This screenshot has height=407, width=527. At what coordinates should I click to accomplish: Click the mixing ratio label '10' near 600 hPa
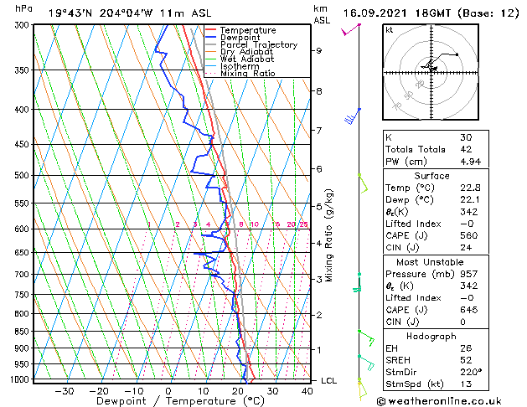pyautogui.click(x=255, y=224)
